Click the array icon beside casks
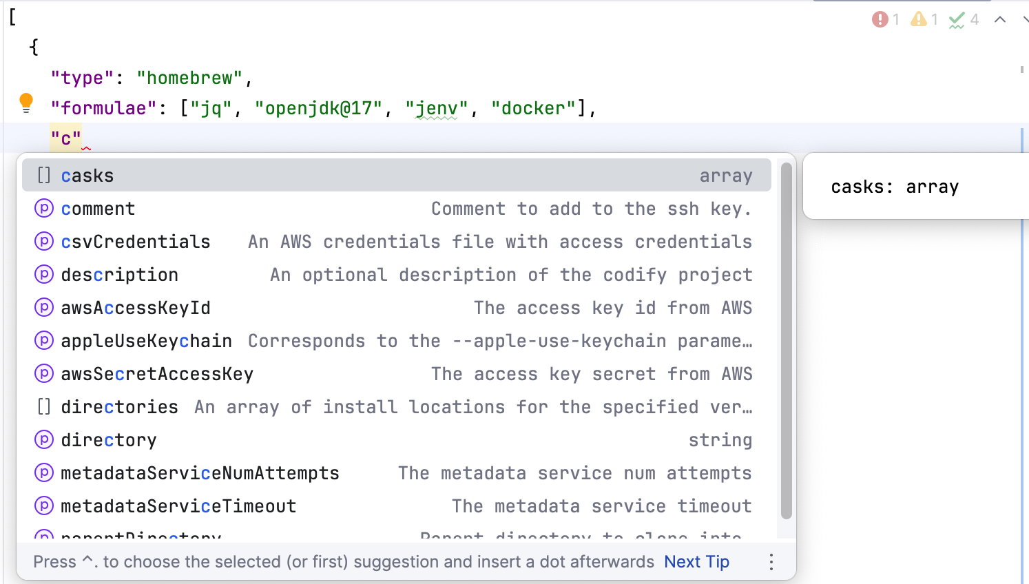1029x584 pixels. click(x=44, y=176)
